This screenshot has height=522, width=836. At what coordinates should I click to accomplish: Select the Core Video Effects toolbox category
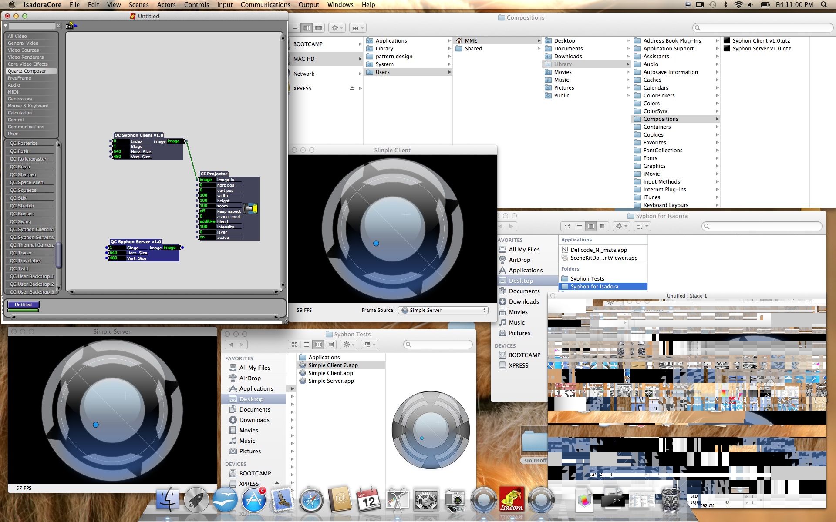point(31,64)
